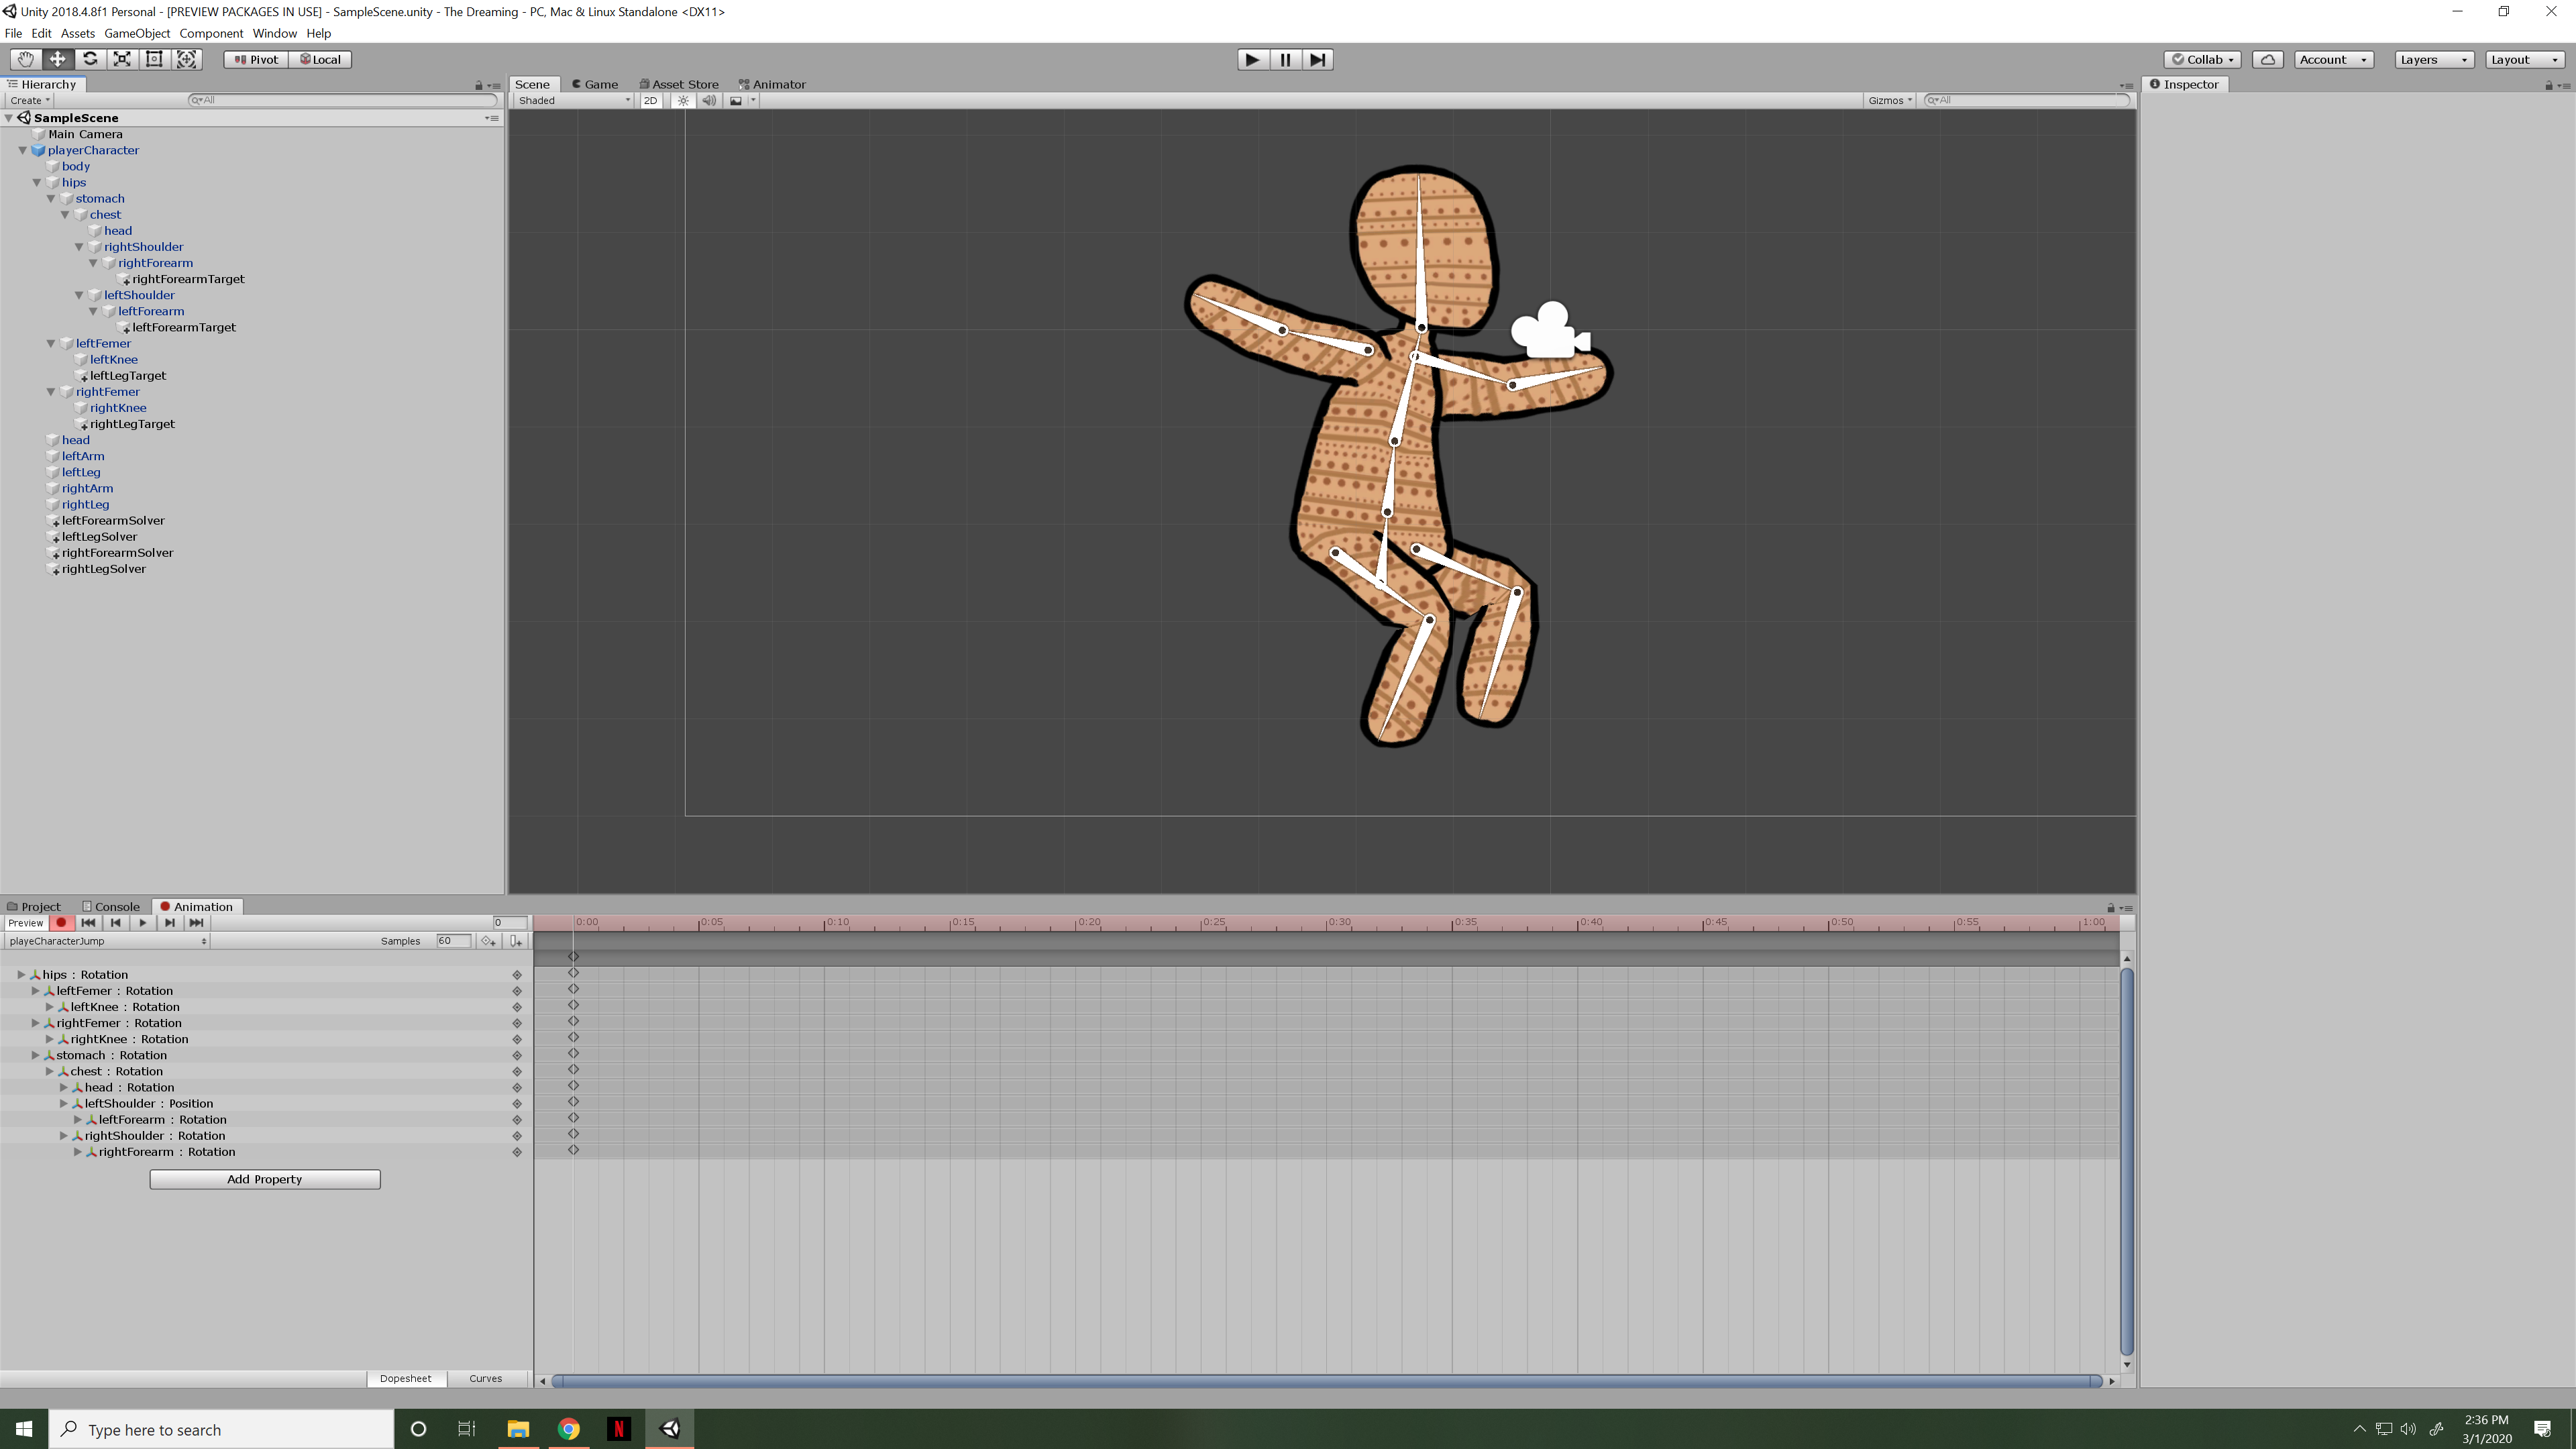Open the GameObject menu
This screenshot has height=1449, width=2576.
click(x=137, y=33)
